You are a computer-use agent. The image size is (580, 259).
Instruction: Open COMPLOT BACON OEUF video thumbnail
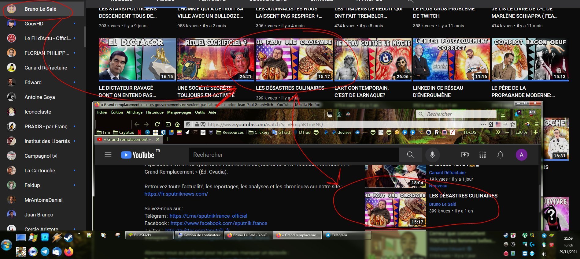(530, 59)
